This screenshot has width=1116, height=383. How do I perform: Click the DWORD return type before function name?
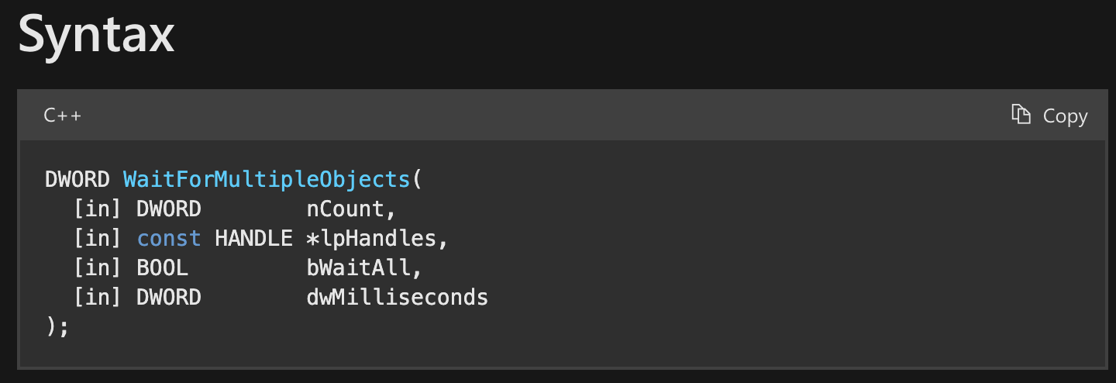click(77, 179)
